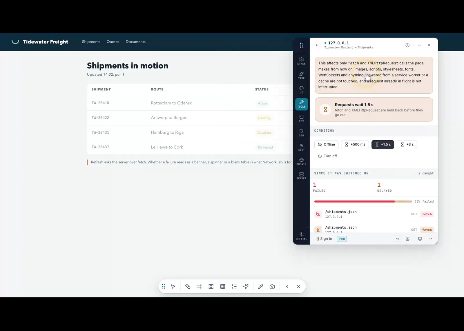Select the cursor inspect tool in bottom toolbar

pyautogui.click(x=173, y=286)
